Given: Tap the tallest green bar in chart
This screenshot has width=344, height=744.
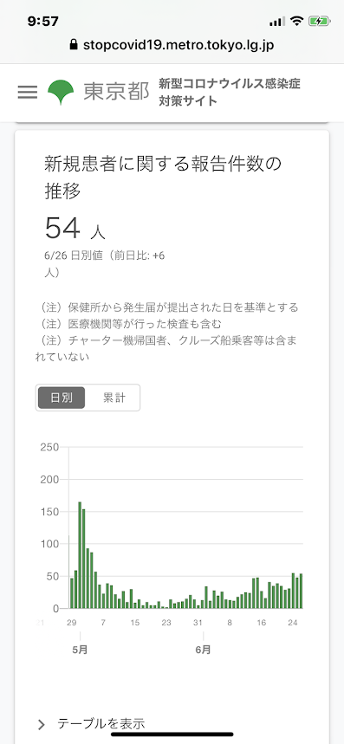Looking at the screenshot, I should click(80, 554).
